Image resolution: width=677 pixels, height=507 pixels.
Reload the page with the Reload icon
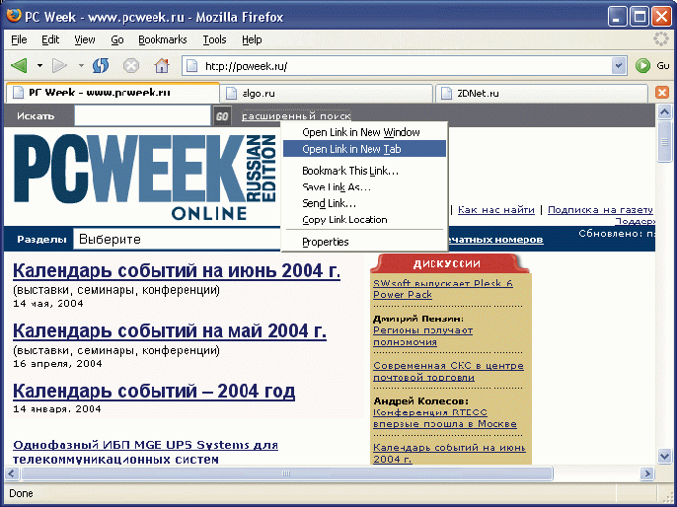pos(101,65)
